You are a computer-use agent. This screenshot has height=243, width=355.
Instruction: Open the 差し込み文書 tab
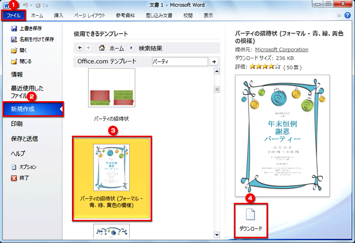(x=159, y=16)
